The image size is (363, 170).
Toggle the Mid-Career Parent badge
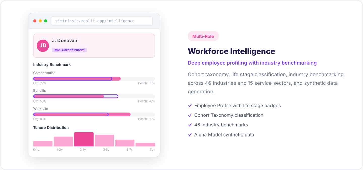(70, 50)
